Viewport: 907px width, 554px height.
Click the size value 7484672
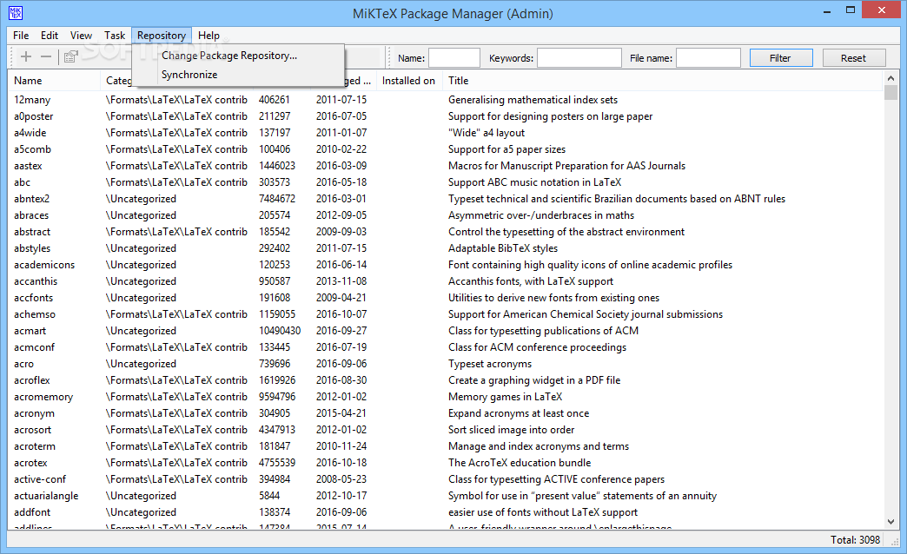click(277, 199)
